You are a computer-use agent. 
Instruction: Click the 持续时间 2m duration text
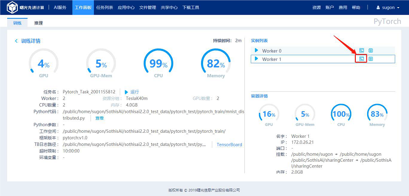click(x=227, y=41)
